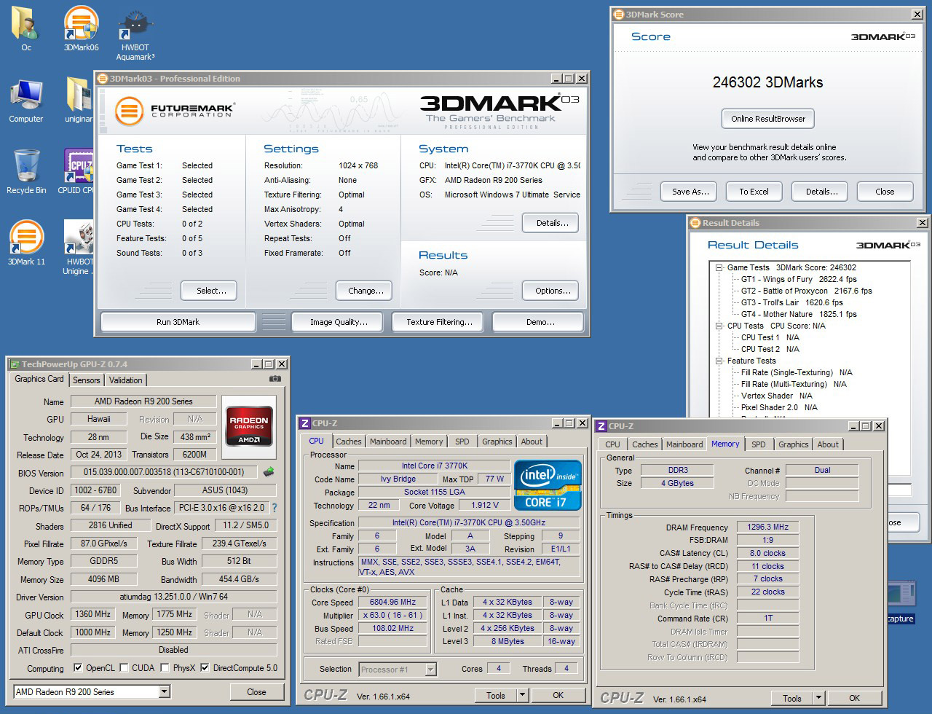932x714 pixels.
Task: Click the Online ResultBrowser button
Action: pos(768,119)
